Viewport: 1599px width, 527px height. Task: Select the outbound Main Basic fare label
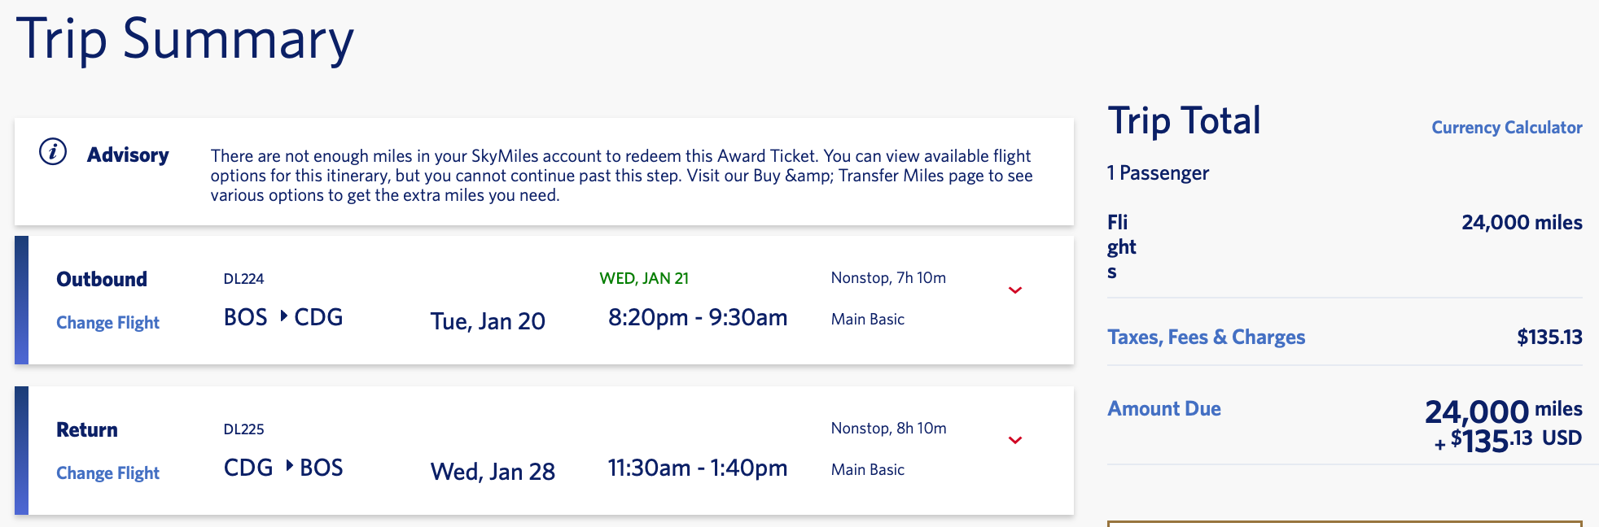click(867, 320)
